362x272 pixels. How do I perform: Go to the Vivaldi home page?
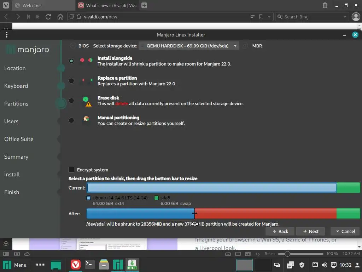click(60, 17)
